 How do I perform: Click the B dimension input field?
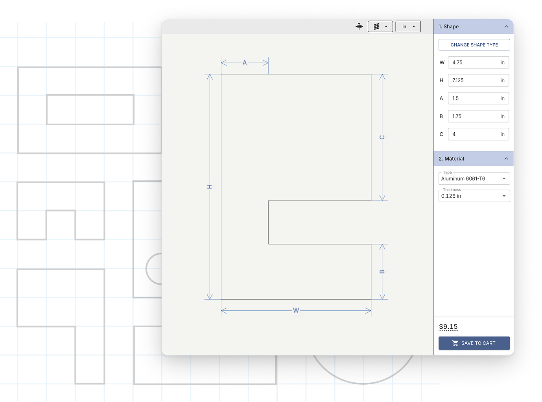tap(474, 116)
